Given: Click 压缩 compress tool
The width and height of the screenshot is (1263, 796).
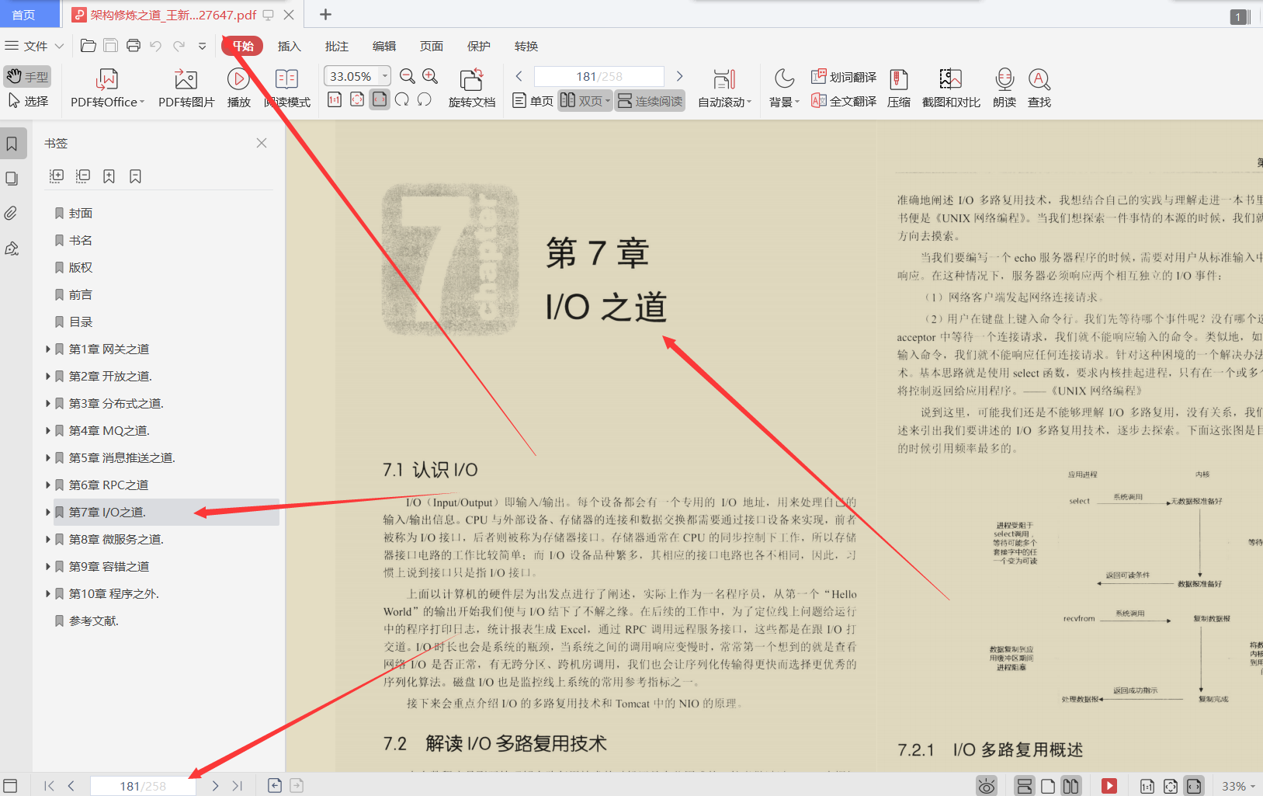Looking at the screenshot, I should 899,89.
